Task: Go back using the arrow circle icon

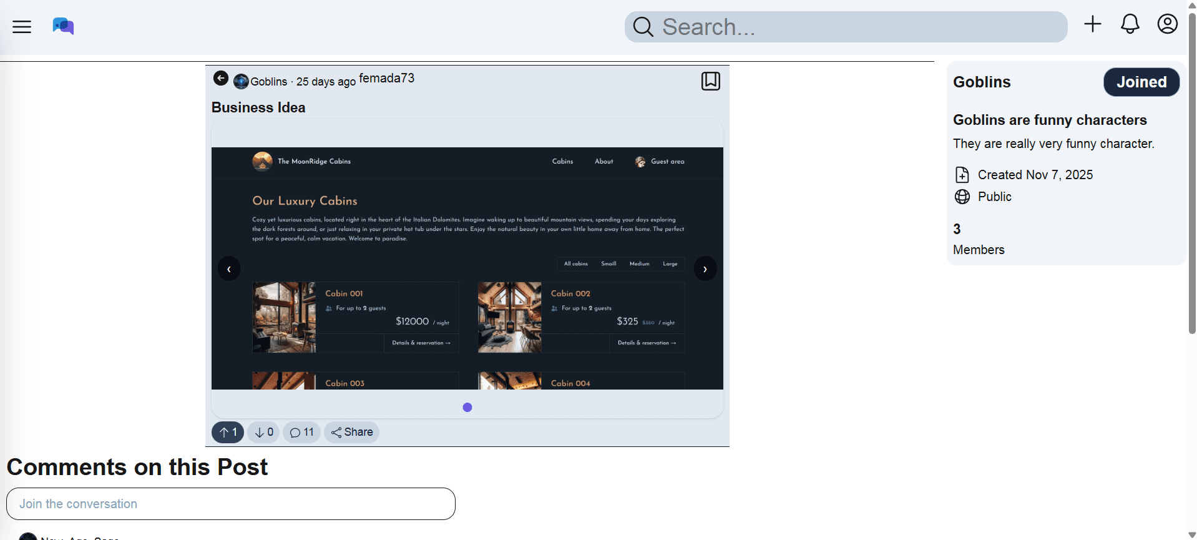Action: coord(221,78)
